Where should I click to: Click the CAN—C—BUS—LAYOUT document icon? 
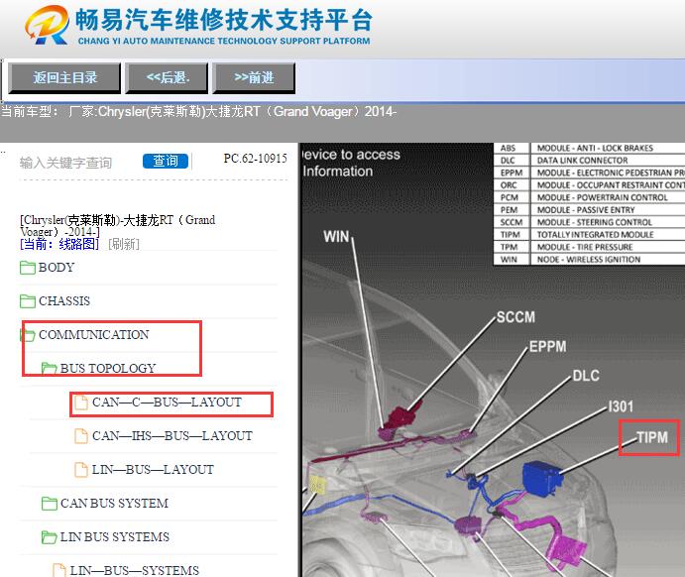[x=81, y=403]
